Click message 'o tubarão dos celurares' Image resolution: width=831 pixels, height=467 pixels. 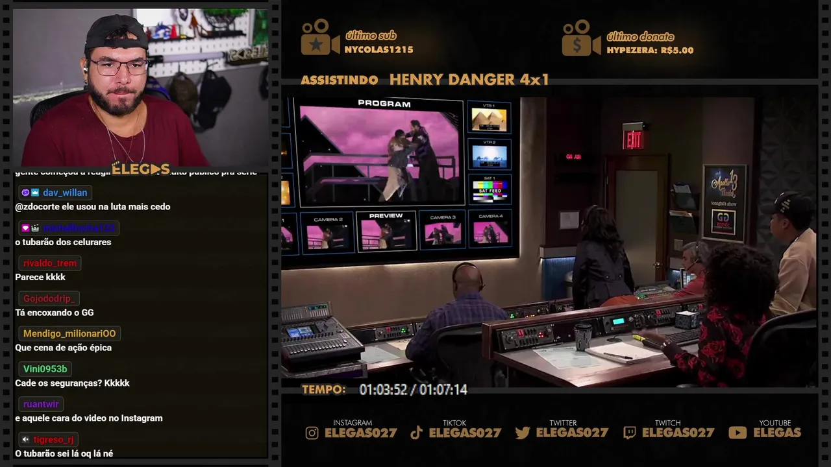(x=63, y=242)
